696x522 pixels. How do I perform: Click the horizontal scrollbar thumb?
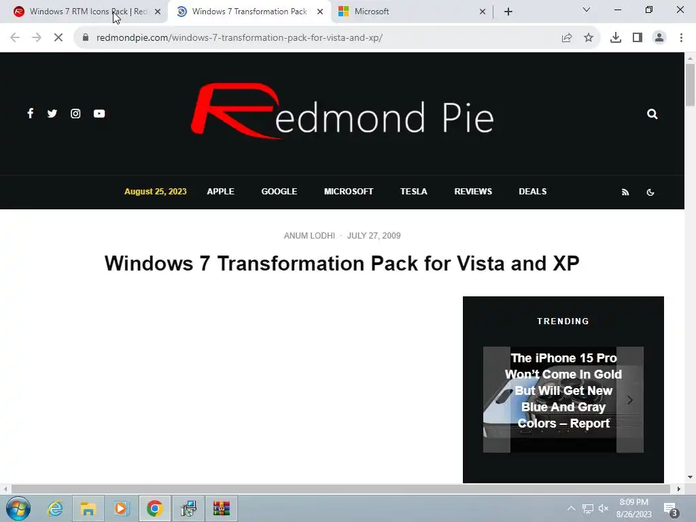tap(341, 489)
